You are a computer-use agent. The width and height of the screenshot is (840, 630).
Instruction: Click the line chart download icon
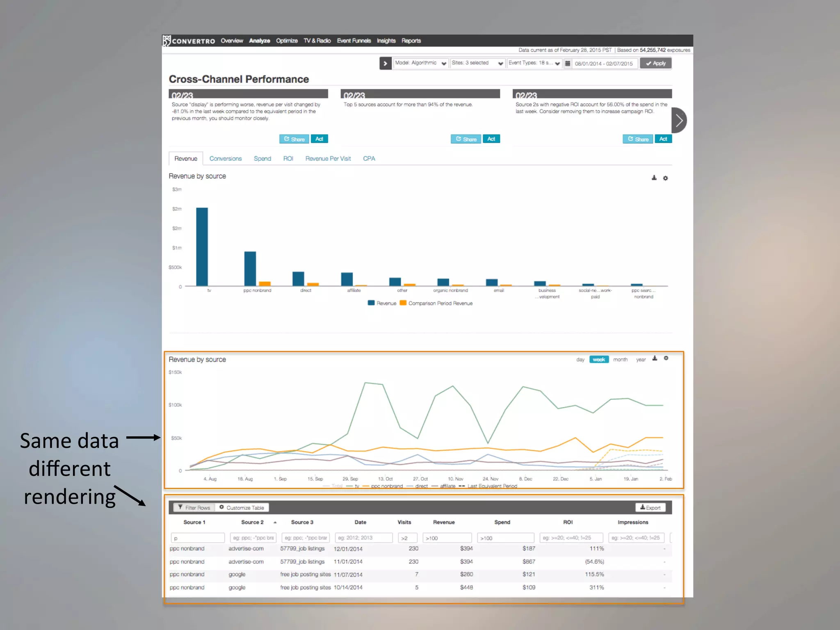[x=655, y=358]
